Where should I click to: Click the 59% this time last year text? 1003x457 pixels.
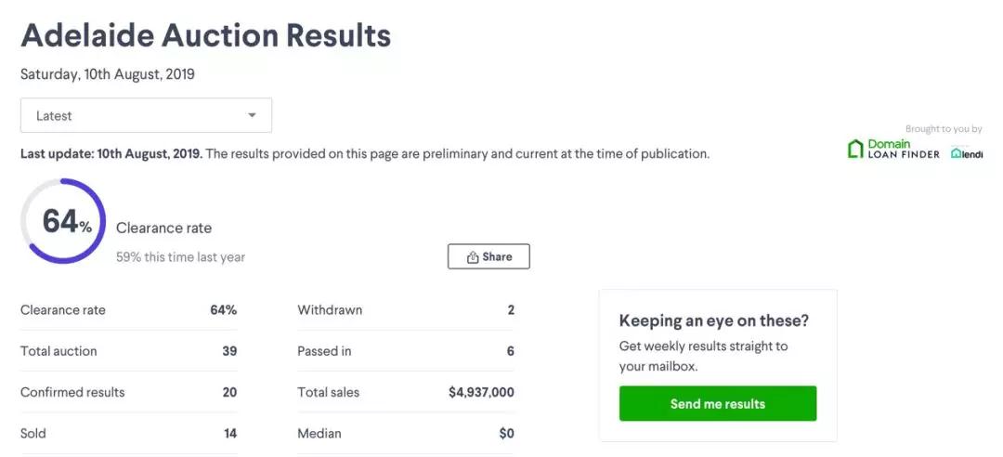click(x=180, y=257)
